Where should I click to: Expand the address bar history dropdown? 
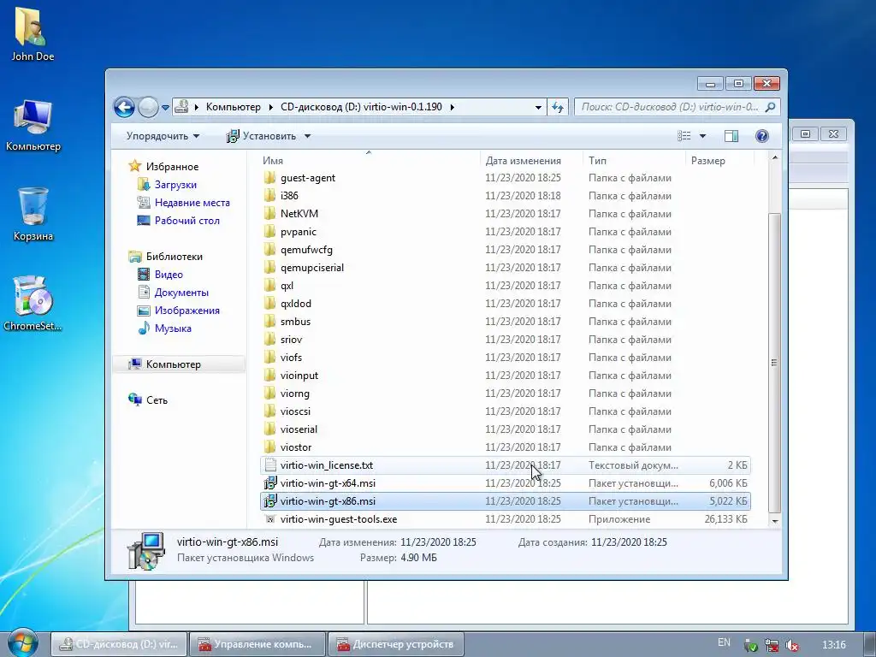pos(538,107)
